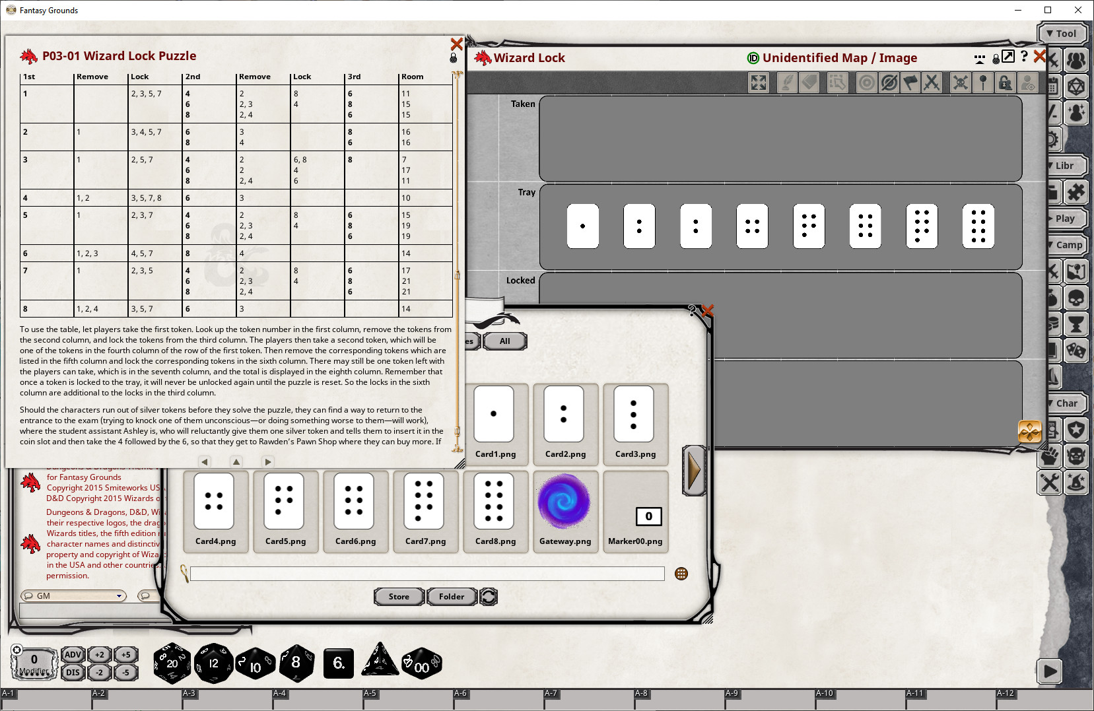Click the d8 die in dice tray

tap(296, 662)
